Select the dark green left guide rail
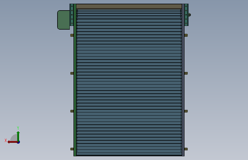Screen dimensions: 248x160 pyautogui.click(x=75, y=80)
